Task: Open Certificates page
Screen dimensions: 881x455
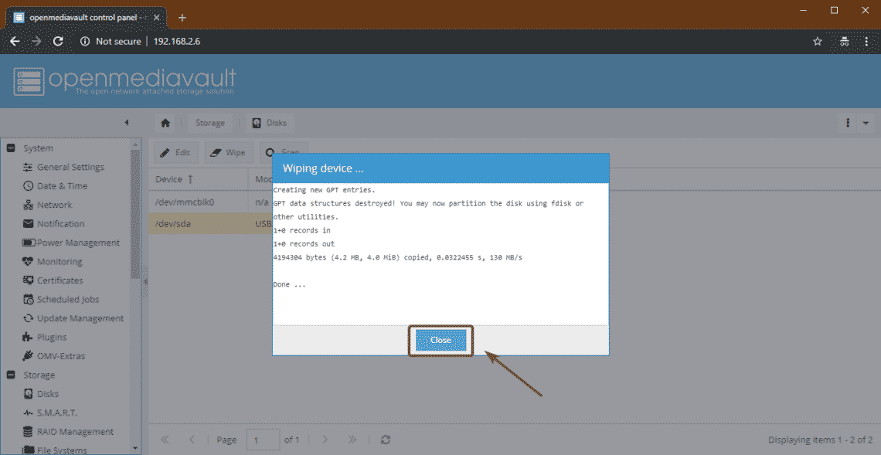Action: coord(60,280)
